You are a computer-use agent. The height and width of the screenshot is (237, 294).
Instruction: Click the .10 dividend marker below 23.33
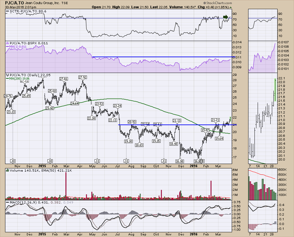[x=13, y=161]
